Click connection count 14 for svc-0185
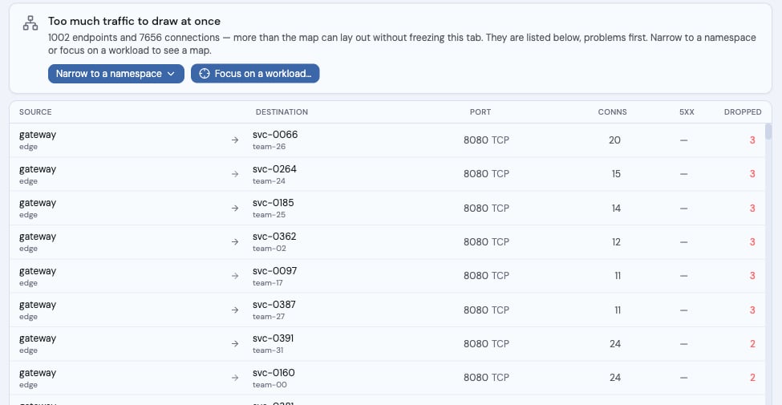Image resolution: width=782 pixels, height=405 pixels. pos(616,208)
